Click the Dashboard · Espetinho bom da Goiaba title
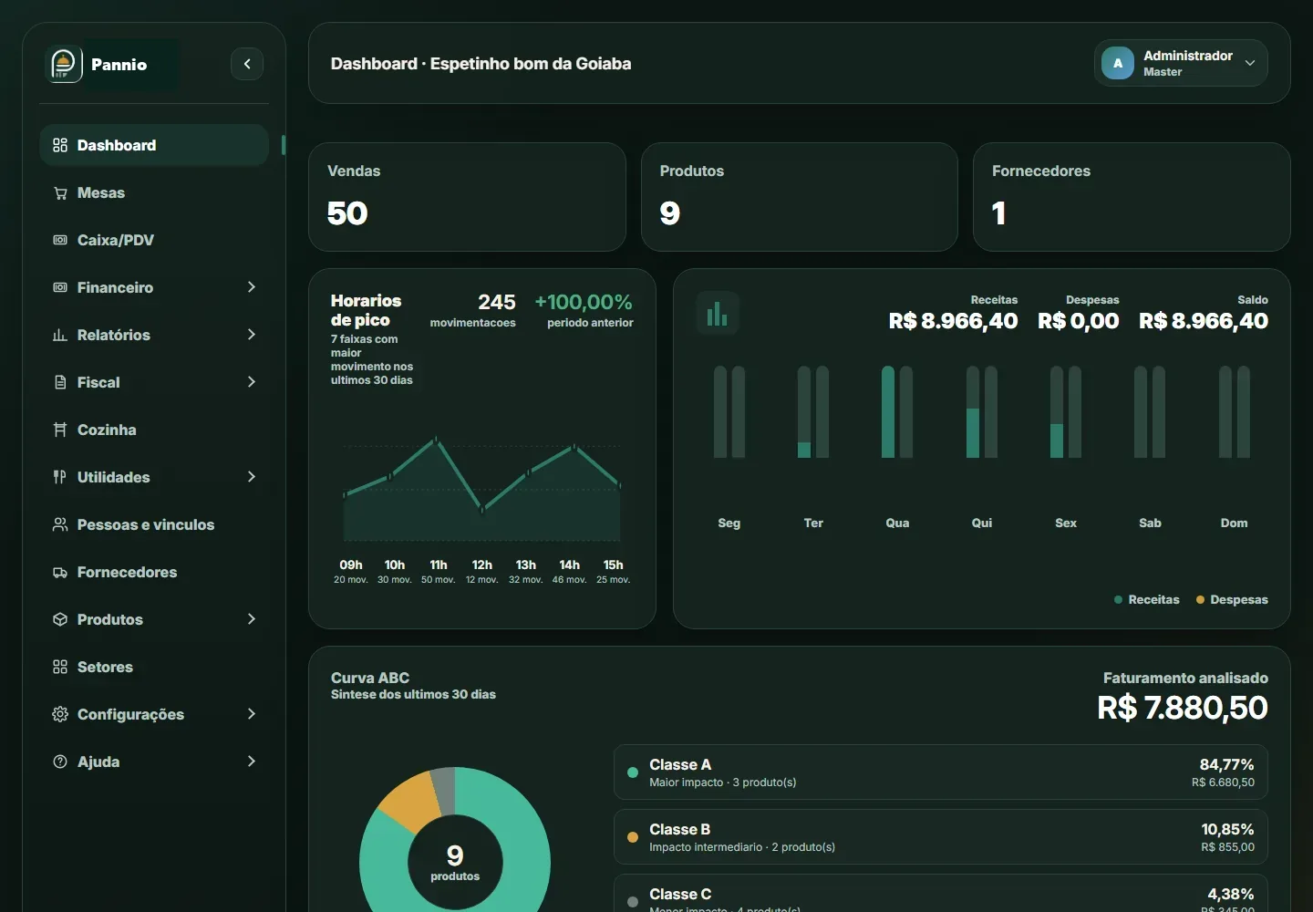This screenshot has height=912, width=1313. [x=481, y=64]
